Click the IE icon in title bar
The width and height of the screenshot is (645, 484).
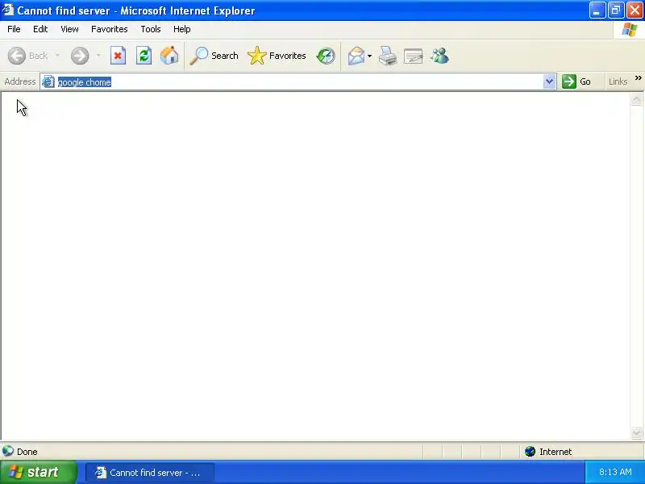[x=8, y=10]
